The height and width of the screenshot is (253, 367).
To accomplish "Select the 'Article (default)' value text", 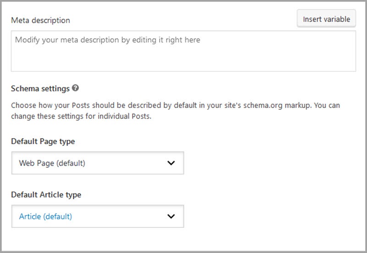I will (x=45, y=216).
